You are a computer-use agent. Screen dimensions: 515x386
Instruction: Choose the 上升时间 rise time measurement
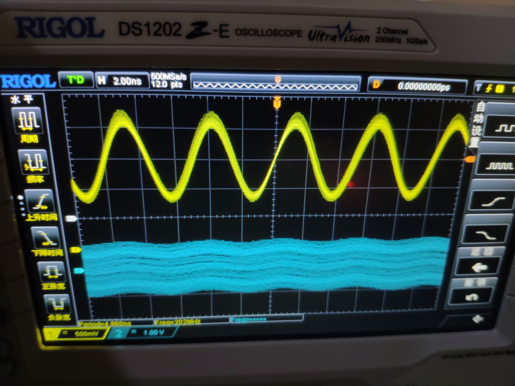point(40,202)
